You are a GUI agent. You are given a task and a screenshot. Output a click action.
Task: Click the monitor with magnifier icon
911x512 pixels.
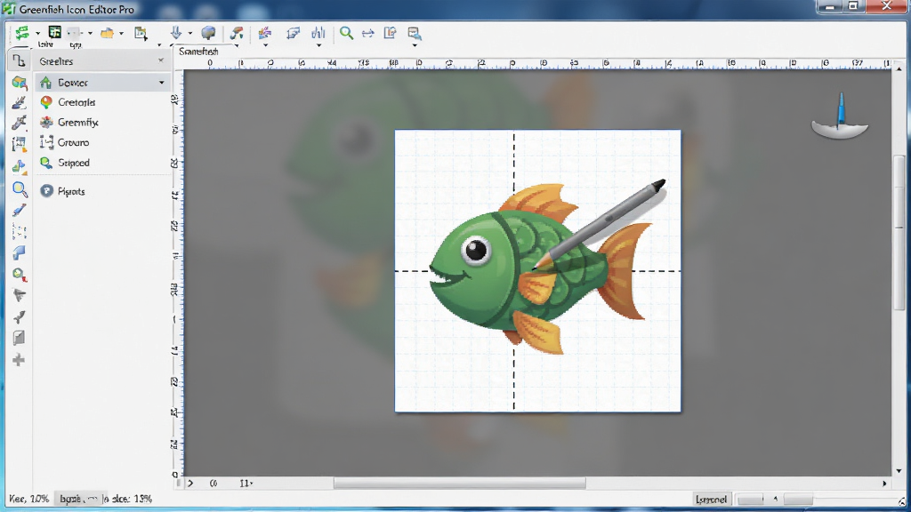pyautogui.click(x=414, y=33)
